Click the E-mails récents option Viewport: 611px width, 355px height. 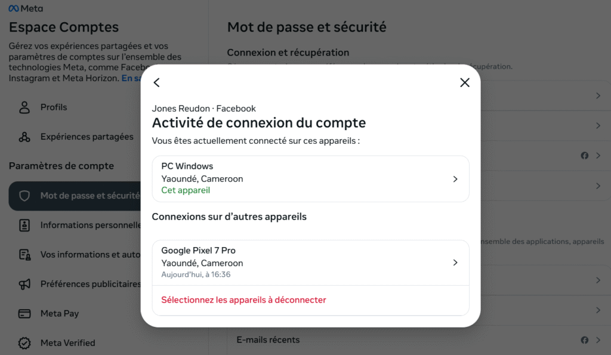(269, 340)
